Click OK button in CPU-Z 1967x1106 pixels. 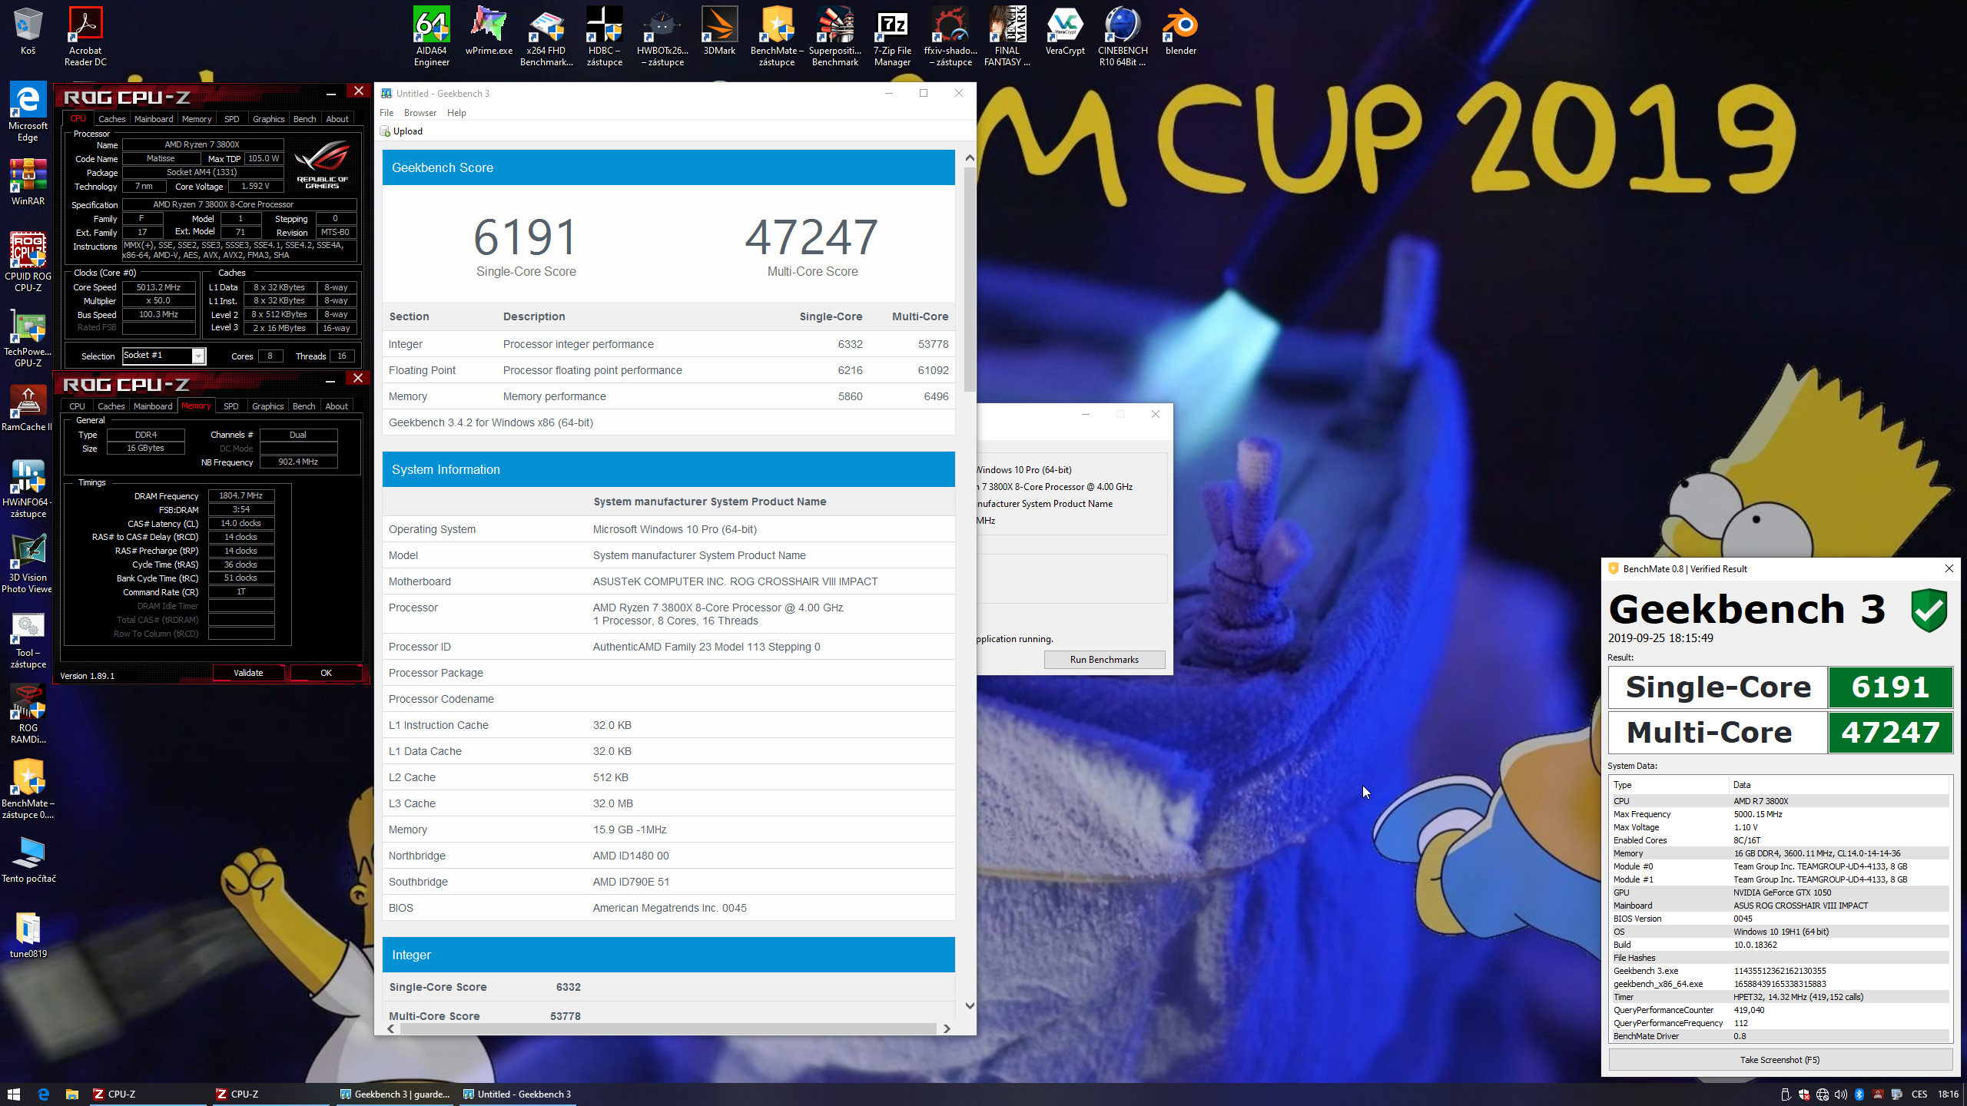click(326, 673)
